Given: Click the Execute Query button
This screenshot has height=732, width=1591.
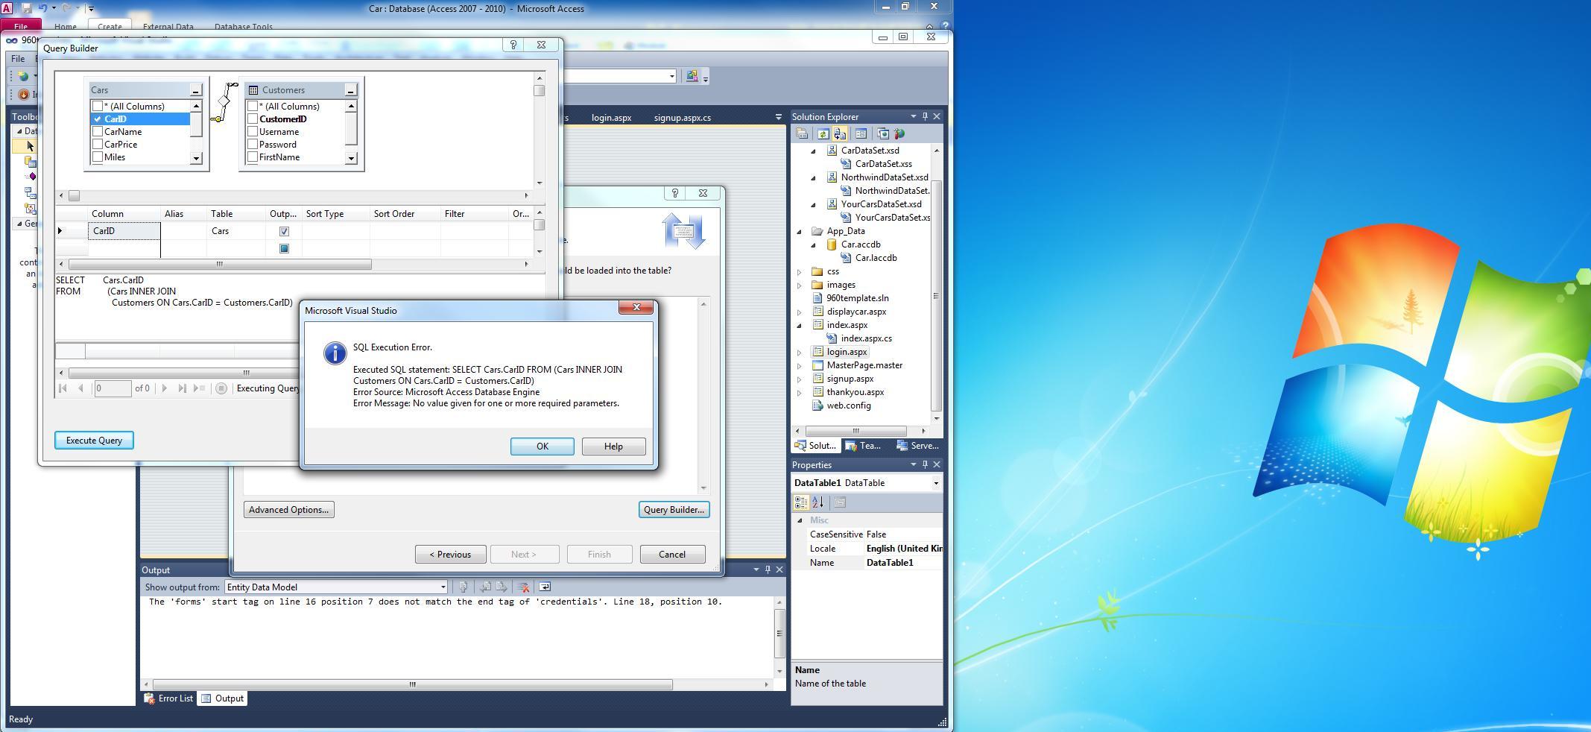Looking at the screenshot, I should 94,441.
